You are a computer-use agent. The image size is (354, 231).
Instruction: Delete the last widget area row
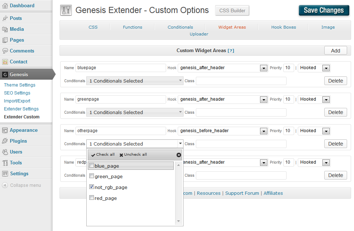(x=336, y=175)
